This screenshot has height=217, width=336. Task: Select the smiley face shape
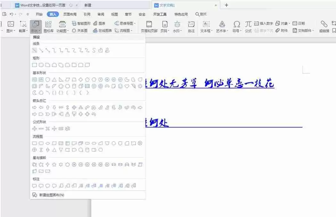120,86
